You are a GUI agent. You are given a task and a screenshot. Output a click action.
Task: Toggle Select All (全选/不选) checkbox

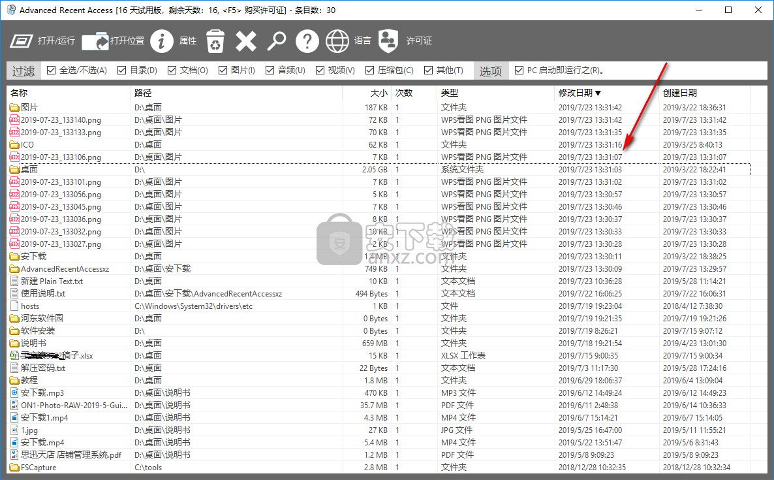tap(51, 70)
